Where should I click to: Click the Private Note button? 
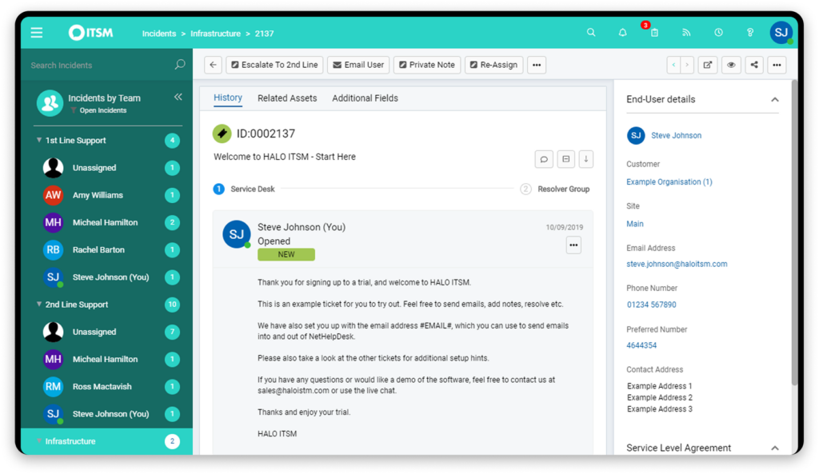pyautogui.click(x=427, y=65)
